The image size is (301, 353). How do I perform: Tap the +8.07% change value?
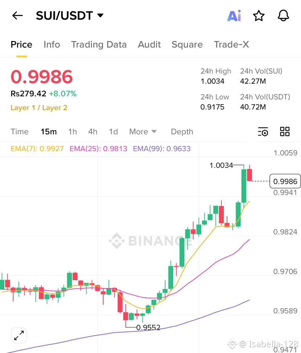tap(63, 94)
